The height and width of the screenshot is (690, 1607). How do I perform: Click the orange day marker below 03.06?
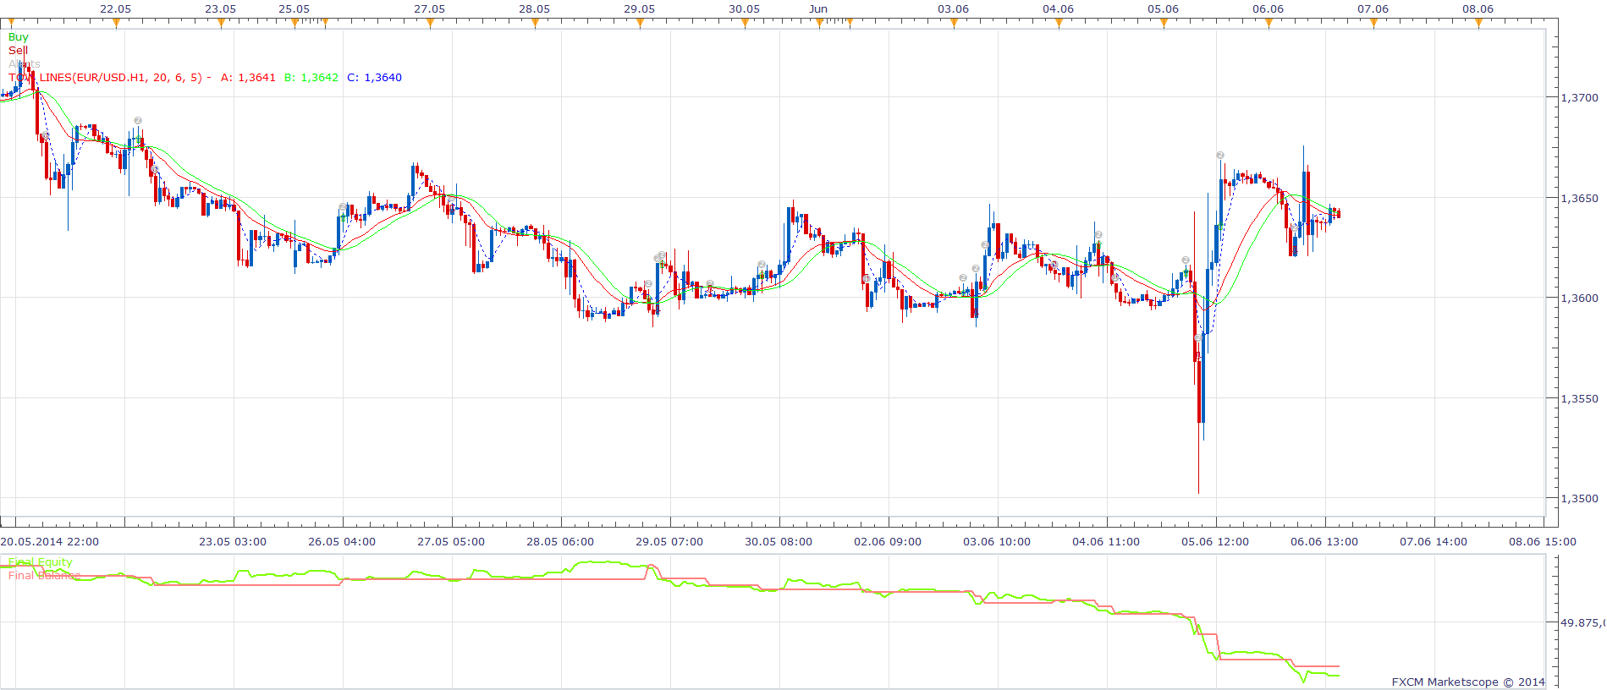click(x=954, y=24)
